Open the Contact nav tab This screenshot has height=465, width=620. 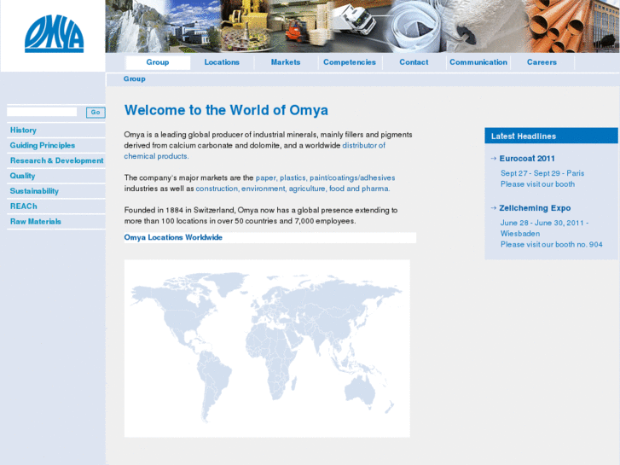coord(414,62)
